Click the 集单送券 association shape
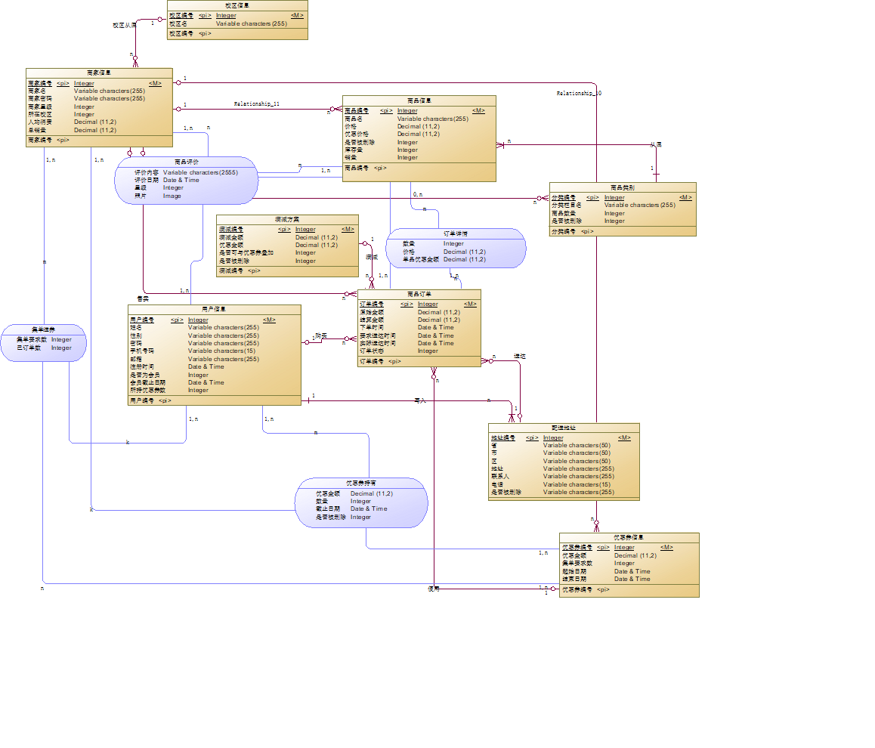The width and height of the screenshot is (875, 748). [44, 343]
